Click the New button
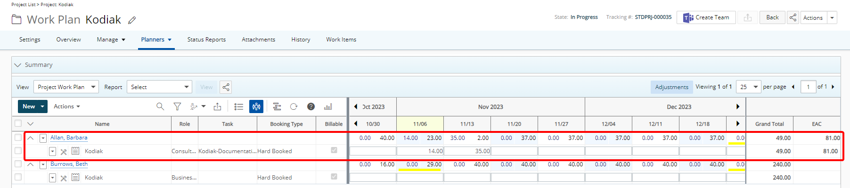 click(x=28, y=106)
